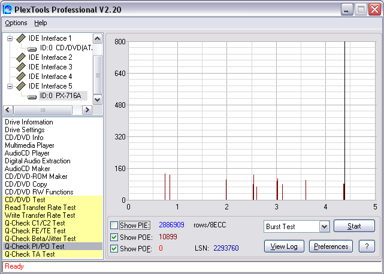Click the IDE Interface 3 chip icon

[21, 67]
